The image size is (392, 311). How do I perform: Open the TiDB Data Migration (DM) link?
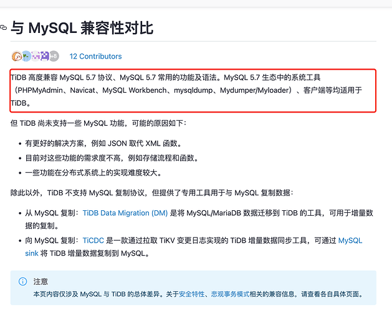pos(125,213)
